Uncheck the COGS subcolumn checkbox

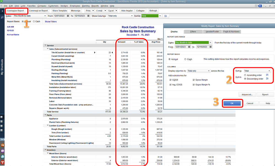coord(170,80)
